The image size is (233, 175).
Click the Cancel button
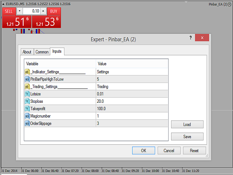pos(169,151)
